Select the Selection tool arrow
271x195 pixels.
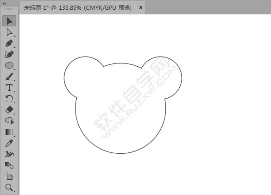(x=9, y=21)
